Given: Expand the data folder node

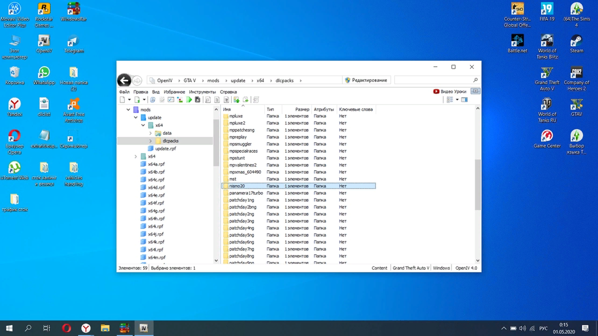Looking at the screenshot, I should click(x=150, y=133).
